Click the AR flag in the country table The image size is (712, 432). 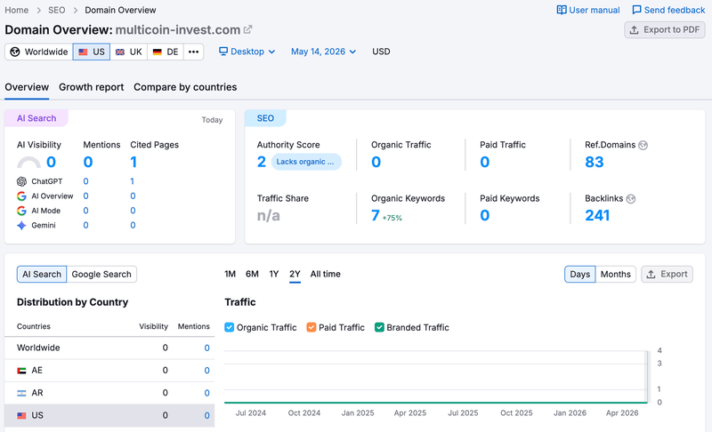click(x=21, y=393)
